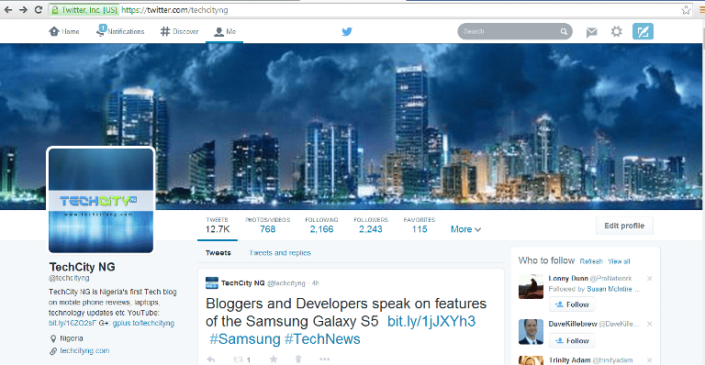
Task: Click the address bar URL
Action: click(174, 10)
